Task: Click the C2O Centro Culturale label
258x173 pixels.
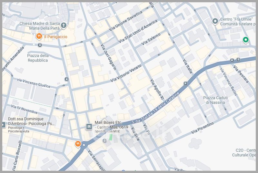Action: click(244, 153)
